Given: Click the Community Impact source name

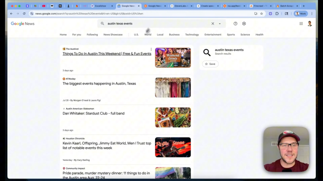Looking at the screenshot, I should tap(76, 168).
